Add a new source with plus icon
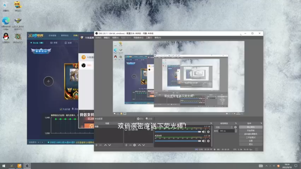 point(126,145)
